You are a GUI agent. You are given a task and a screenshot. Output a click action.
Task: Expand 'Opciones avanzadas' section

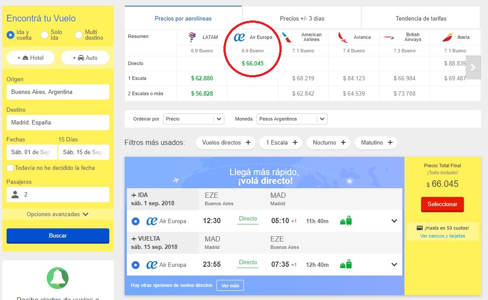[58, 214]
